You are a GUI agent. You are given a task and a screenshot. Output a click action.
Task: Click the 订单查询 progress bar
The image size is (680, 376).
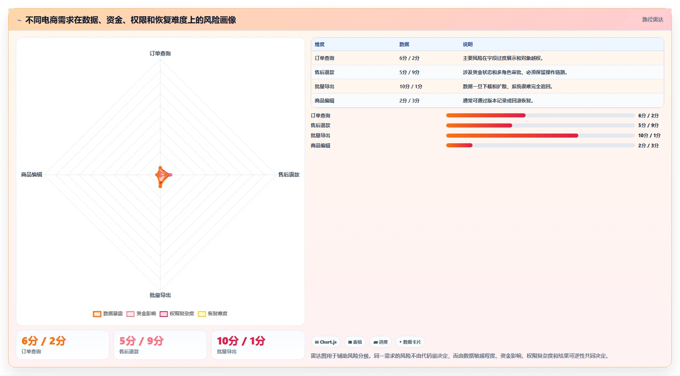tap(540, 115)
